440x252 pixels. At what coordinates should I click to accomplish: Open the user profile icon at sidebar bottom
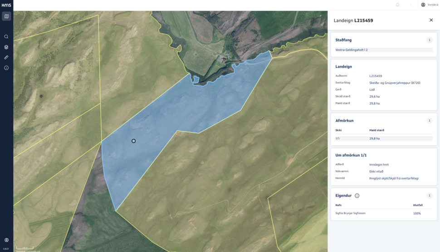6,240
